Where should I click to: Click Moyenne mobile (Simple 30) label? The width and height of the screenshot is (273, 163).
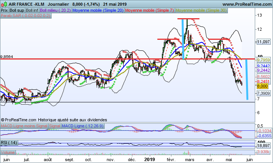pyautogui.click(x=201, y=11)
